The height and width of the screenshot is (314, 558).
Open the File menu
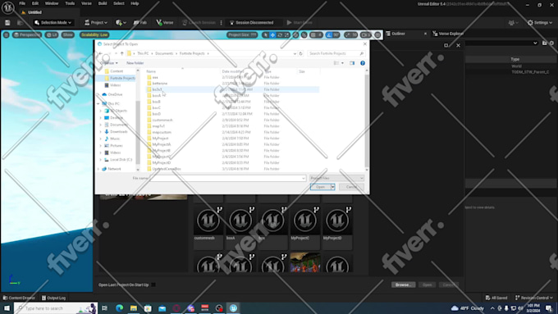click(22, 3)
